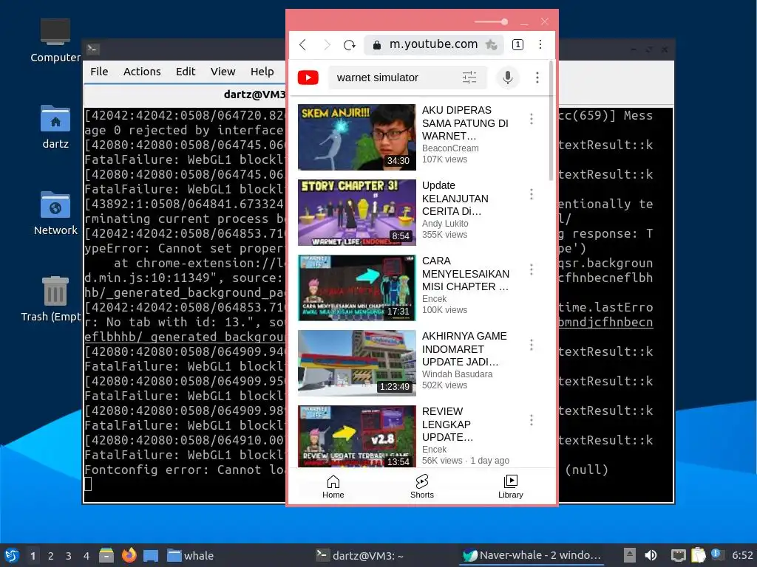
Task: Open the tab count button
Action: pyautogui.click(x=517, y=45)
